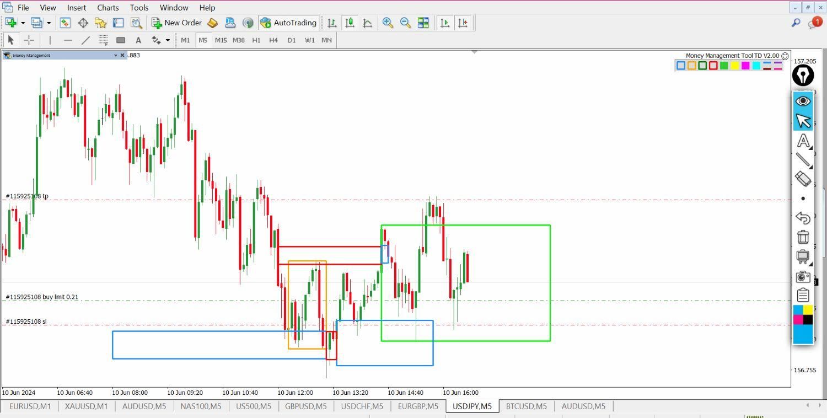Zoom in on the chart
This screenshot has width=827, height=418.
pos(388,23)
